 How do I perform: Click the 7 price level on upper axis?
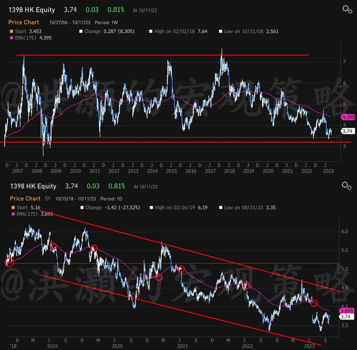pos(344,62)
